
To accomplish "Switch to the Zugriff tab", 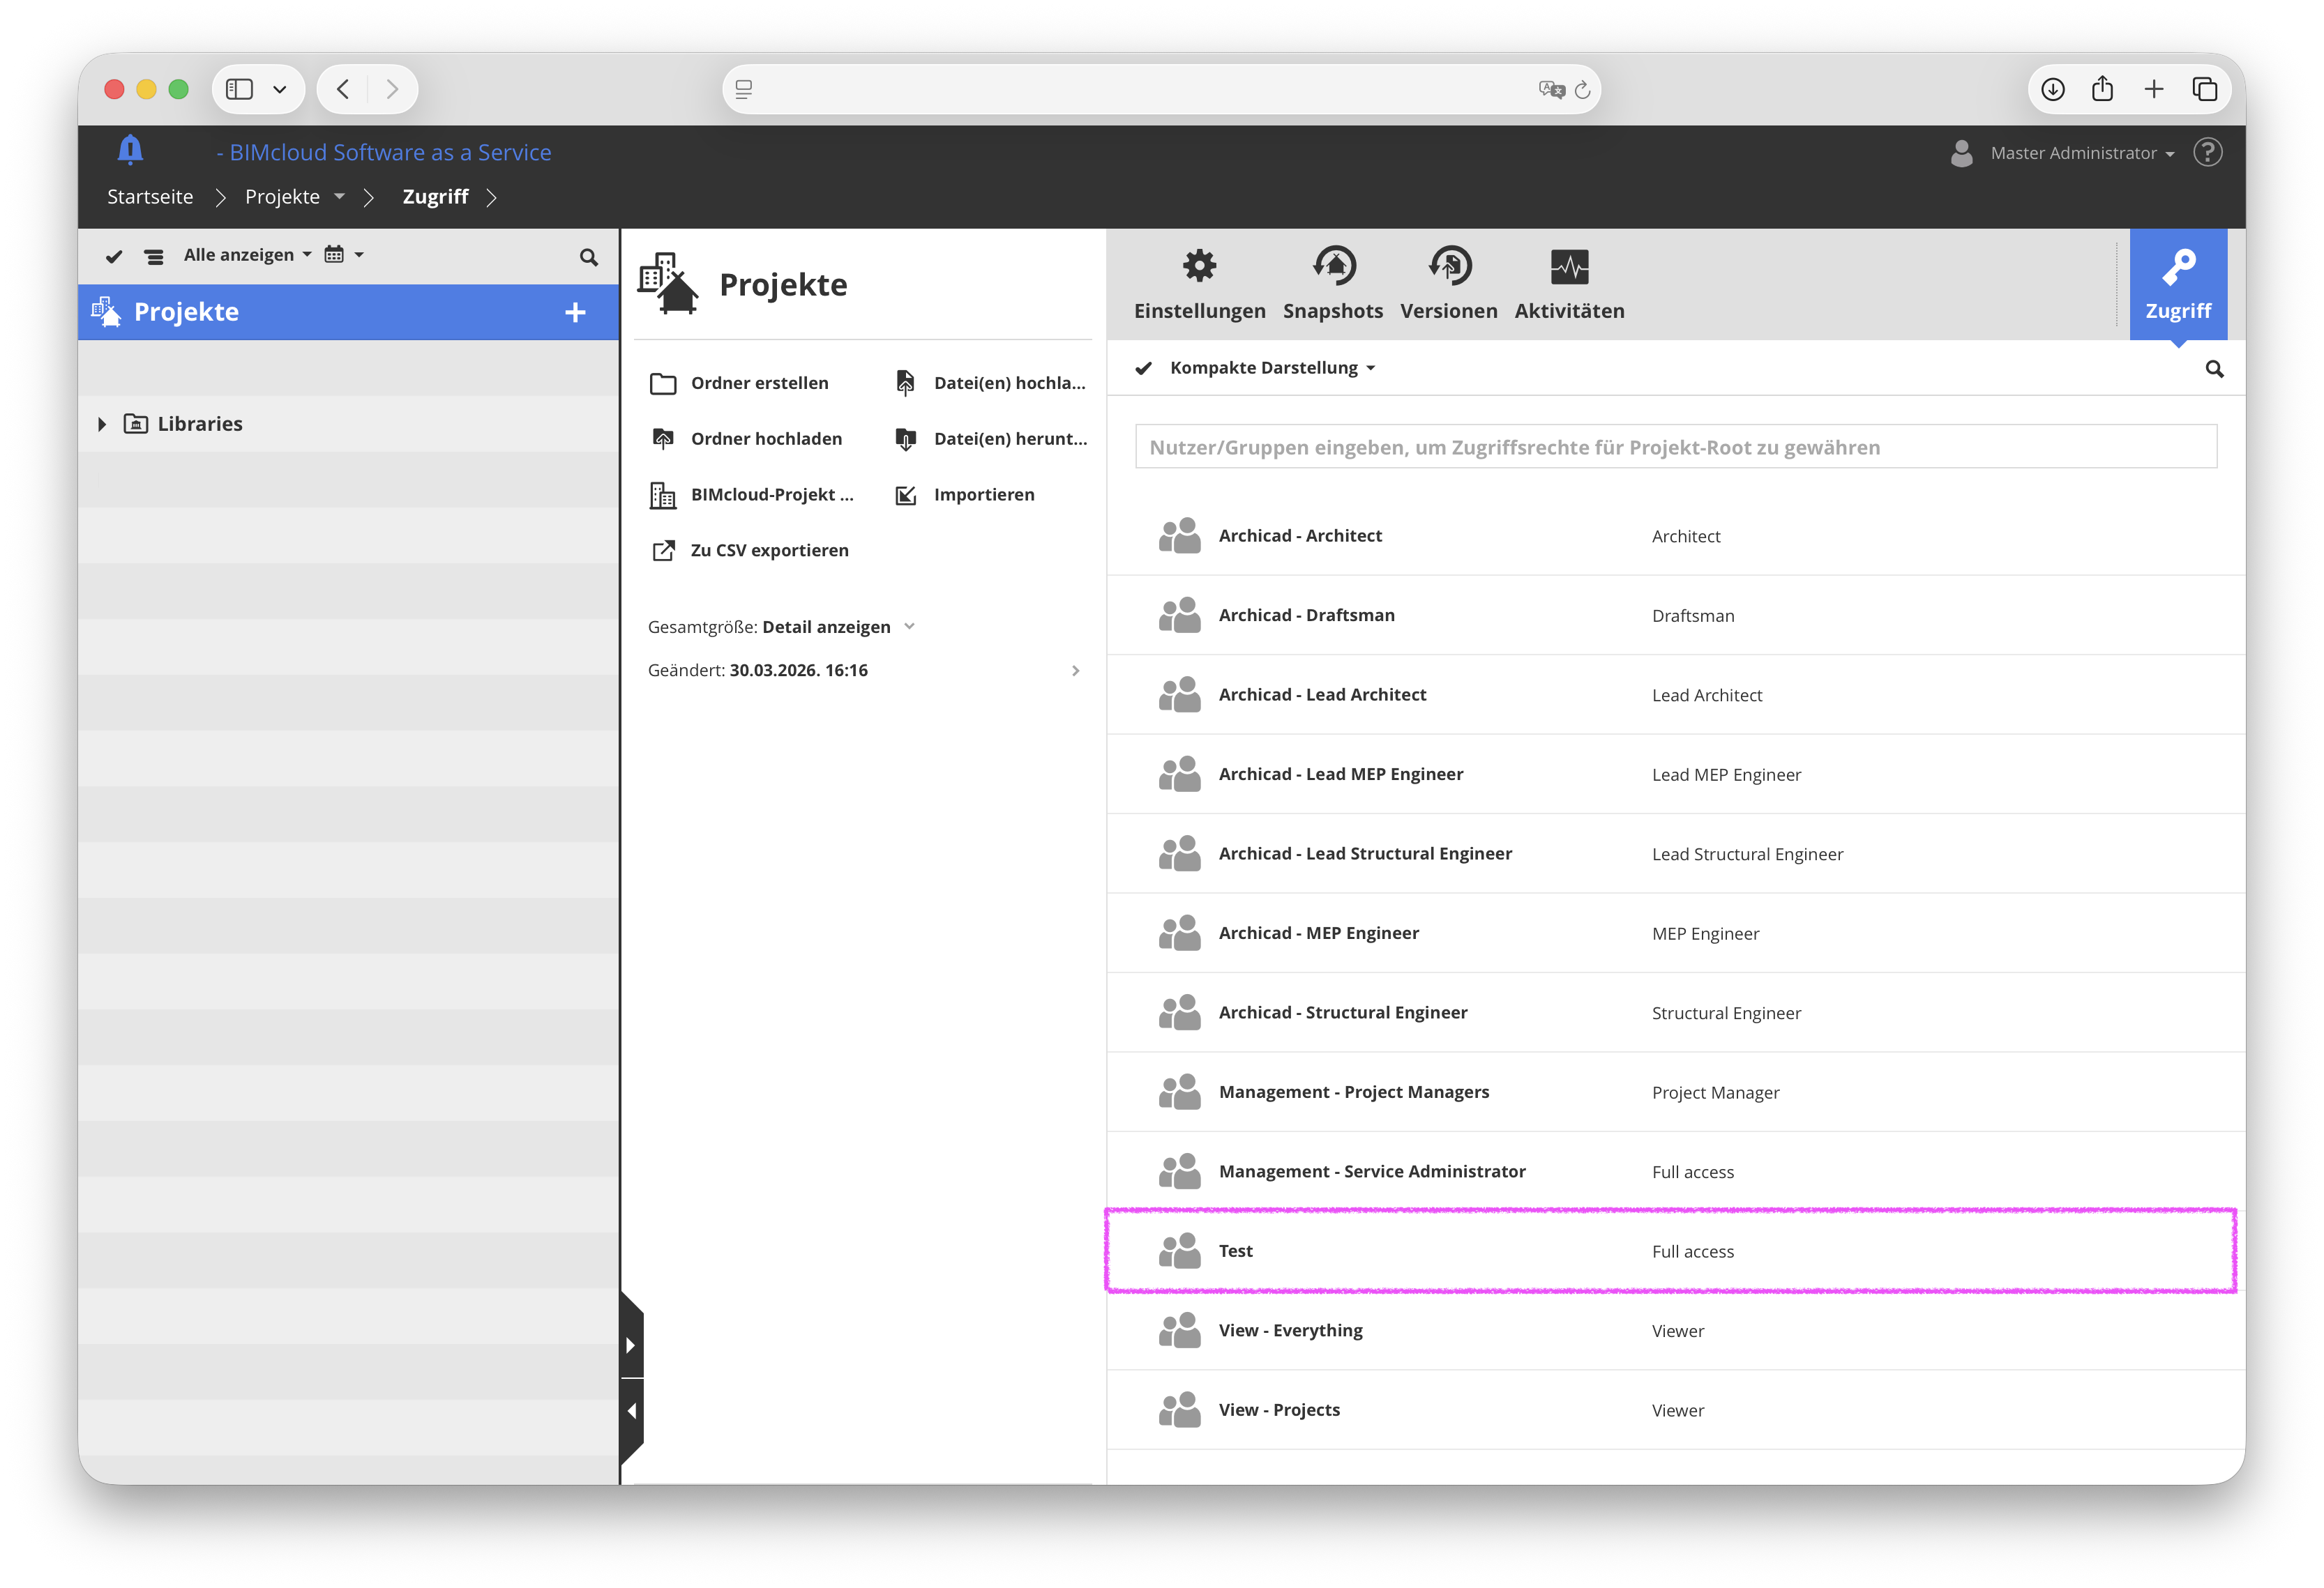I will (2177, 285).
